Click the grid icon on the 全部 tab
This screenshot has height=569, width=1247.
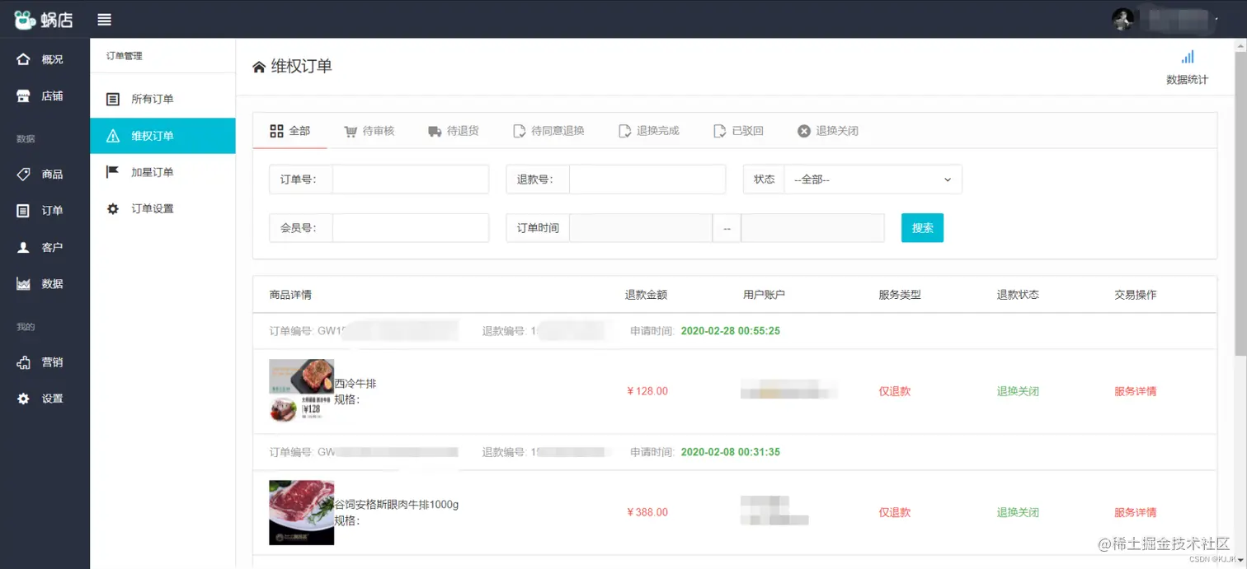pyautogui.click(x=277, y=131)
